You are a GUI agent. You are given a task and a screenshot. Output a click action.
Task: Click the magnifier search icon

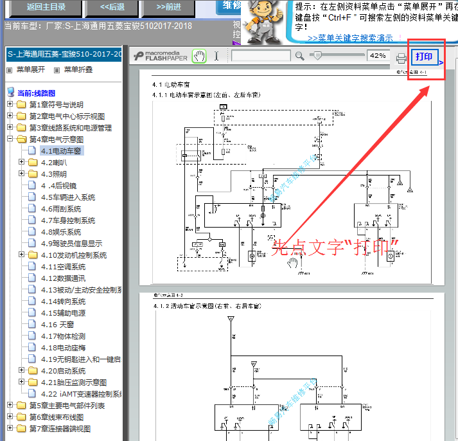tap(300, 56)
